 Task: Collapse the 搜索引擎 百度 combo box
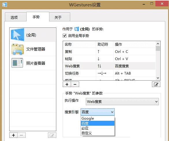coord(98,112)
